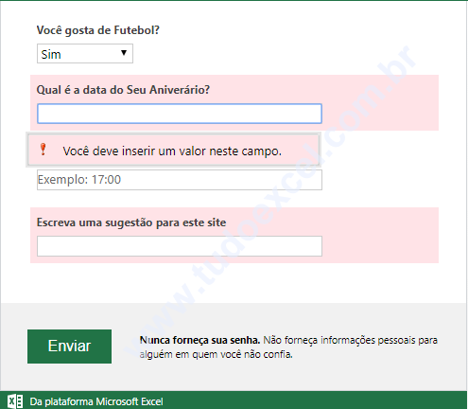The width and height of the screenshot is (468, 409).
Task: Open the 'Você gosta de Futebol?' dropdown
Action: coord(85,54)
